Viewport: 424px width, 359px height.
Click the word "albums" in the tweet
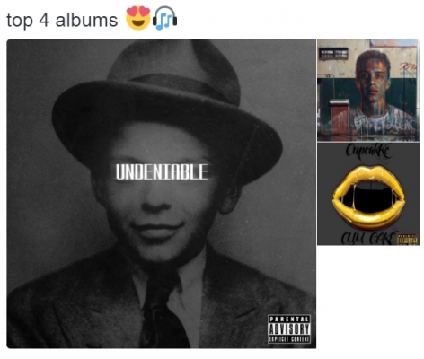coord(86,20)
